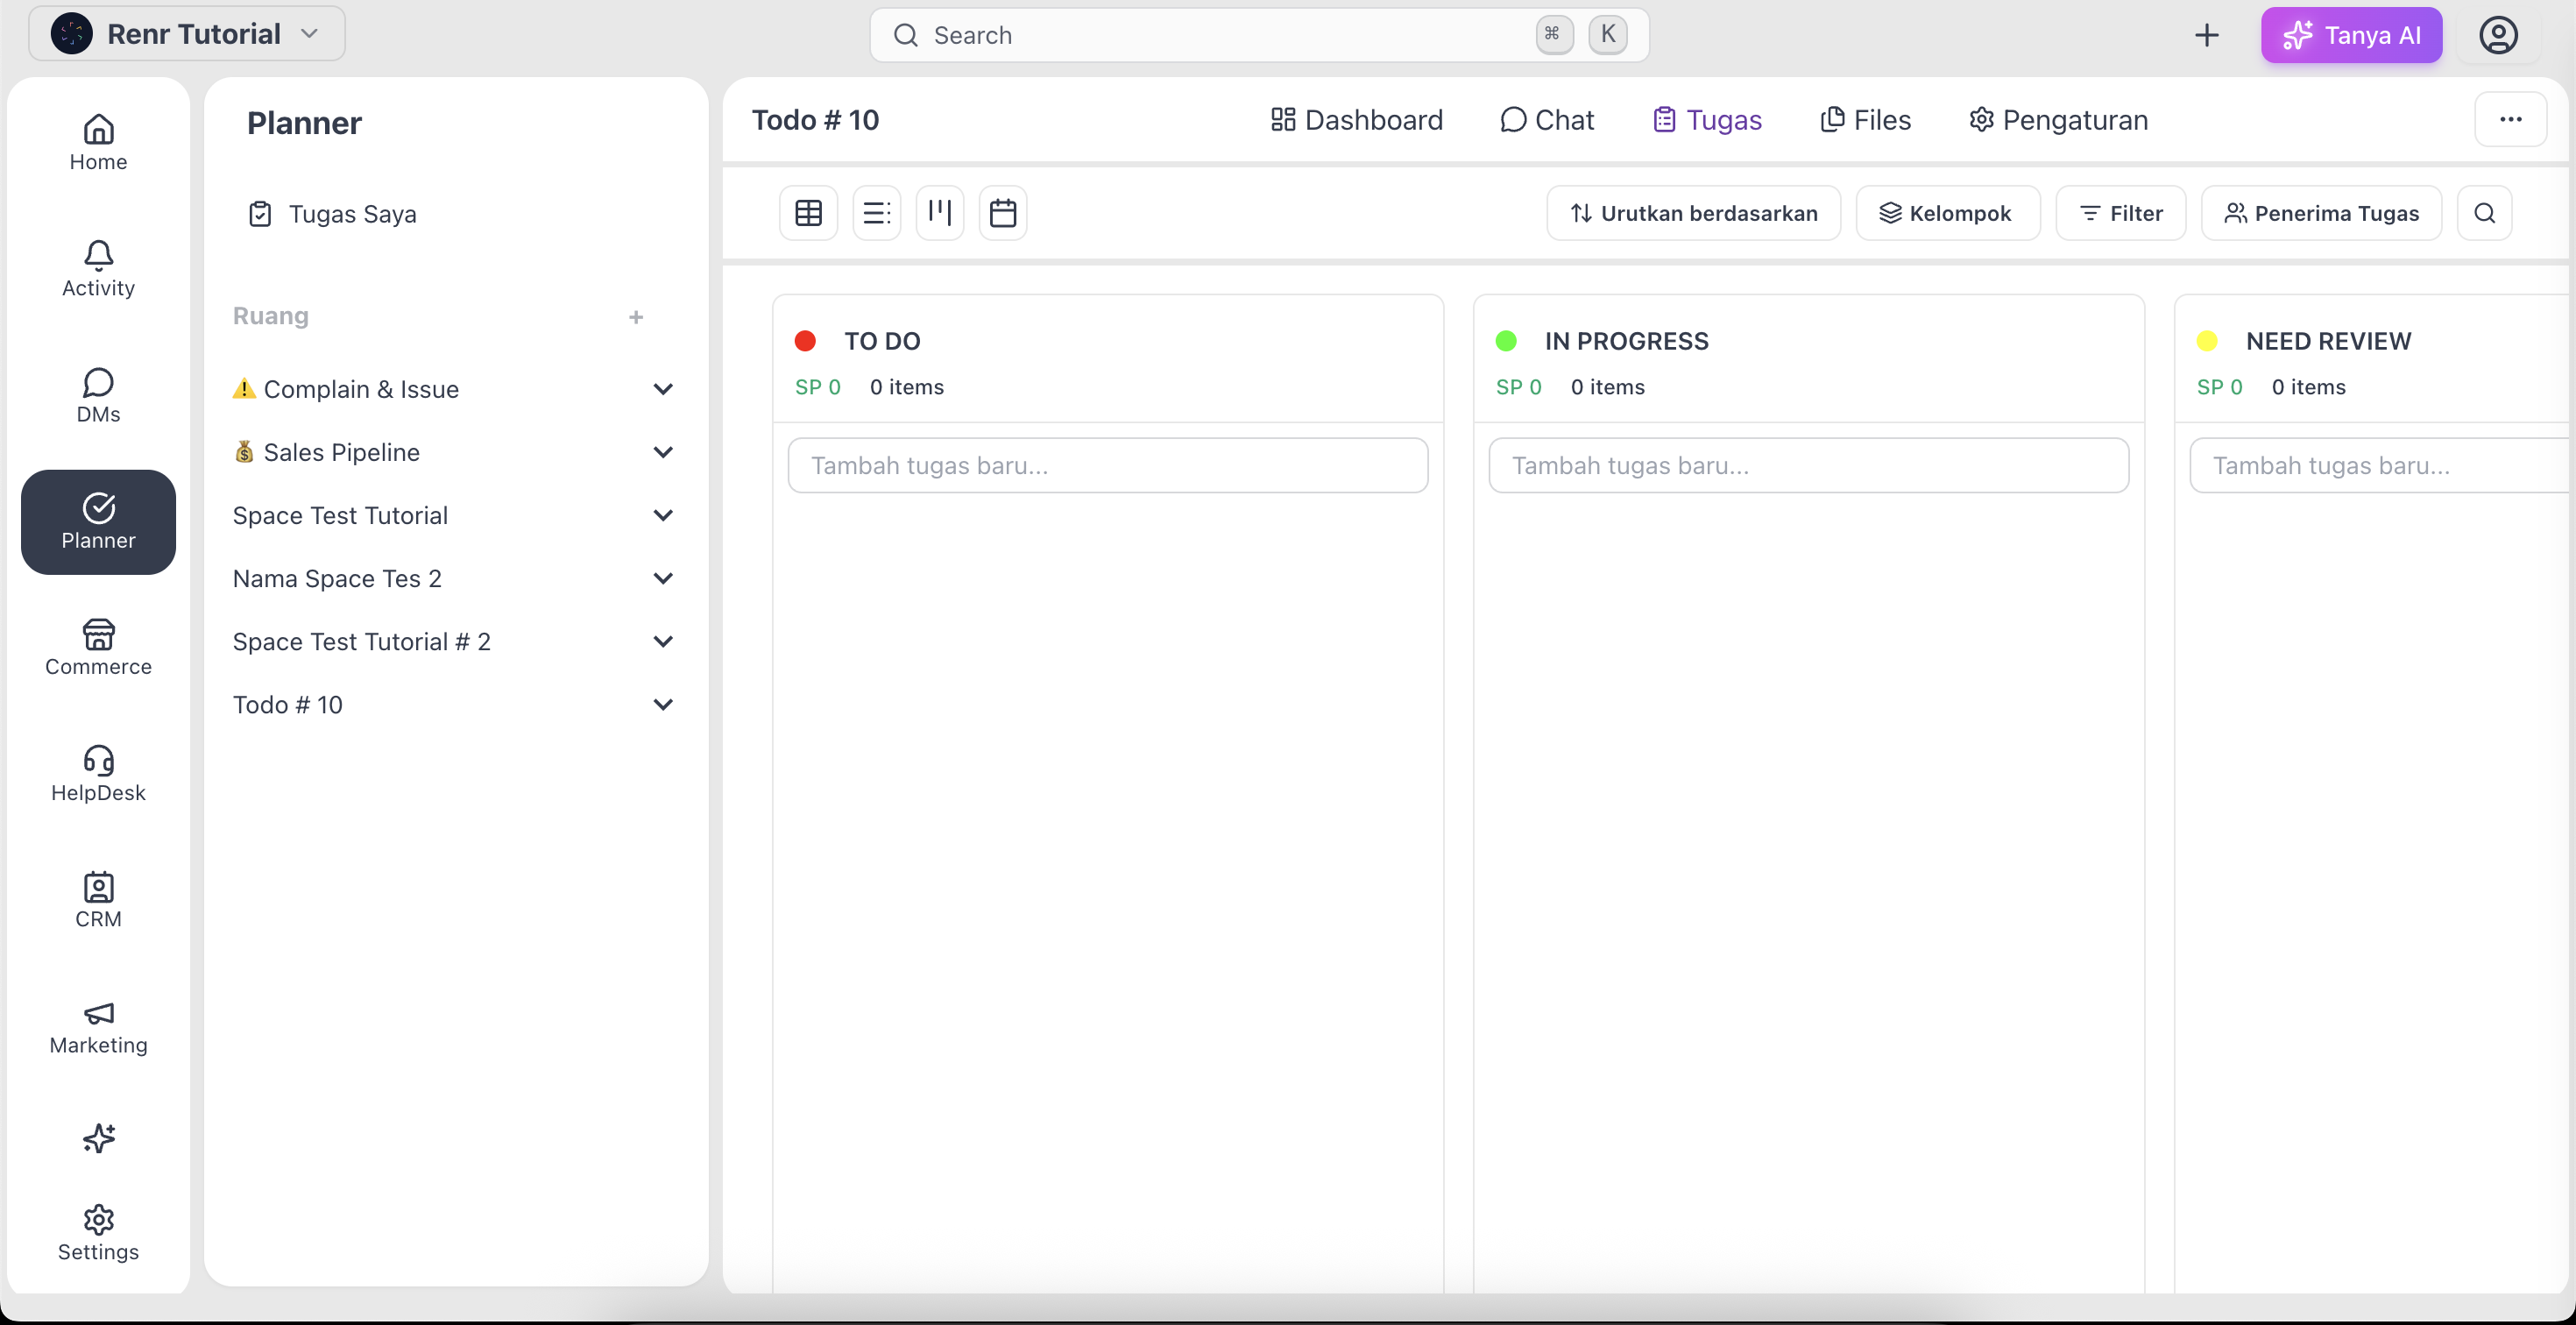The width and height of the screenshot is (2576, 1325).
Task: Select the Planner sidebar item
Action: [x=98, y=521]
